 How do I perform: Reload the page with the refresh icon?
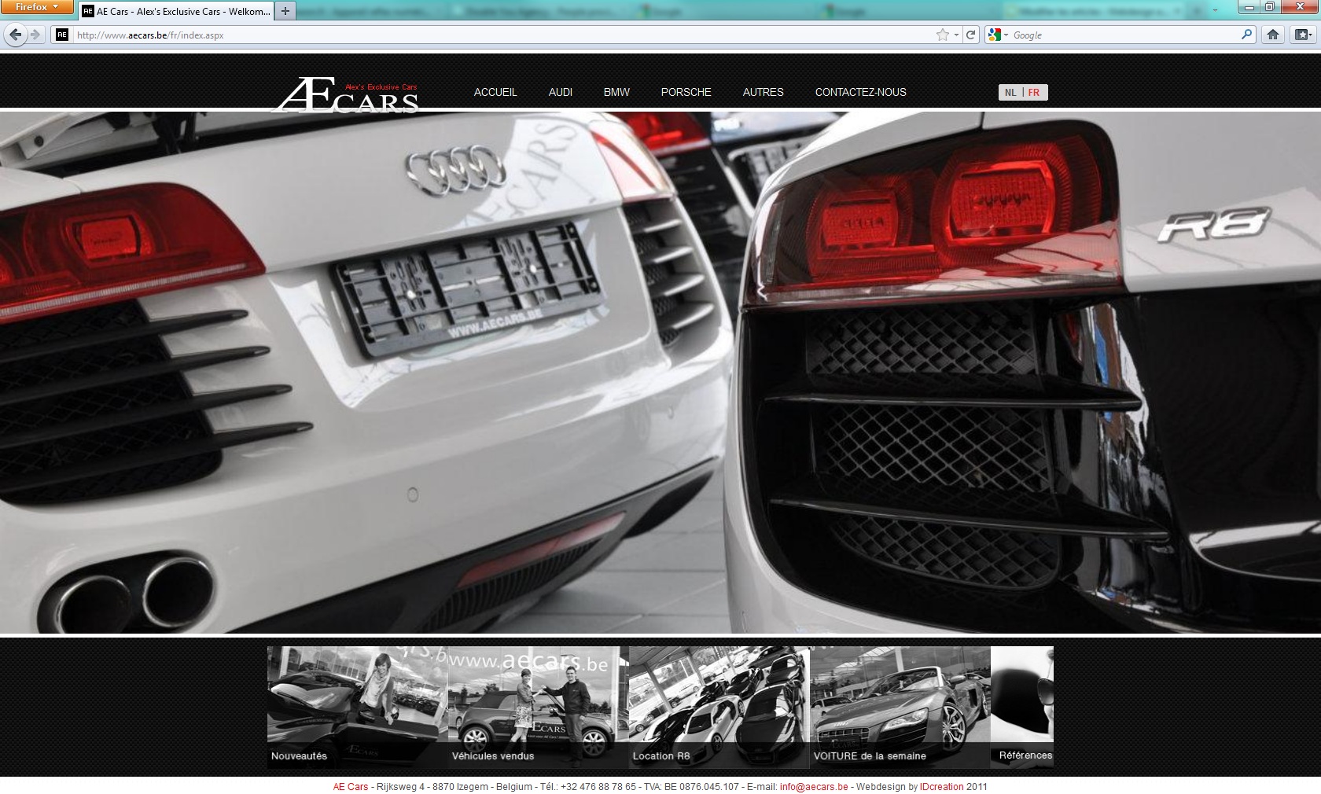[x=971, y=35]
